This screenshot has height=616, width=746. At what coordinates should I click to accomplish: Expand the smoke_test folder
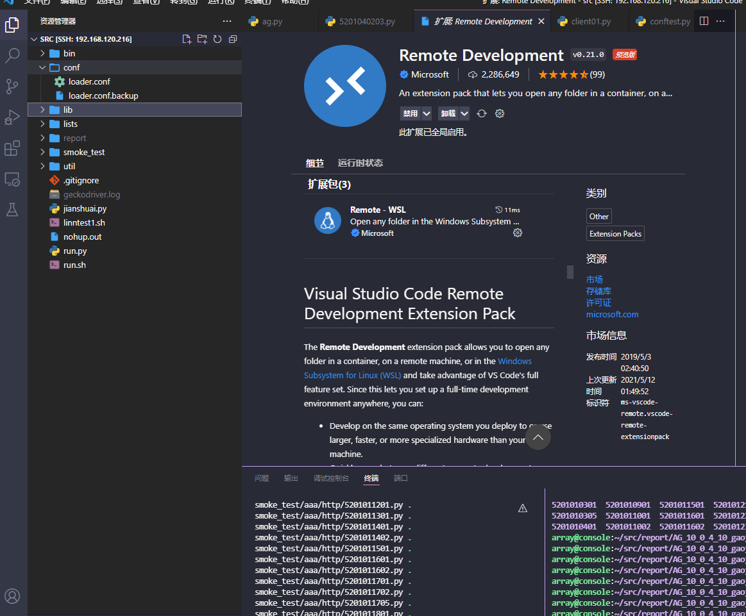42,152
